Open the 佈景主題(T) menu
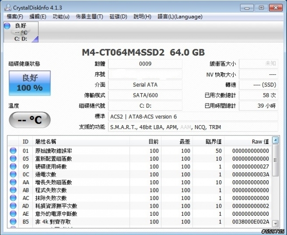287x235 pixels. pos(89,17)
